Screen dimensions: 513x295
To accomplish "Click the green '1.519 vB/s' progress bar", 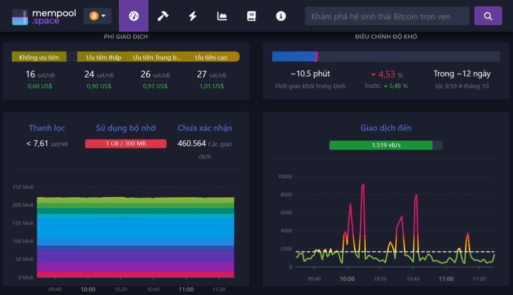I will click(386, 145).
